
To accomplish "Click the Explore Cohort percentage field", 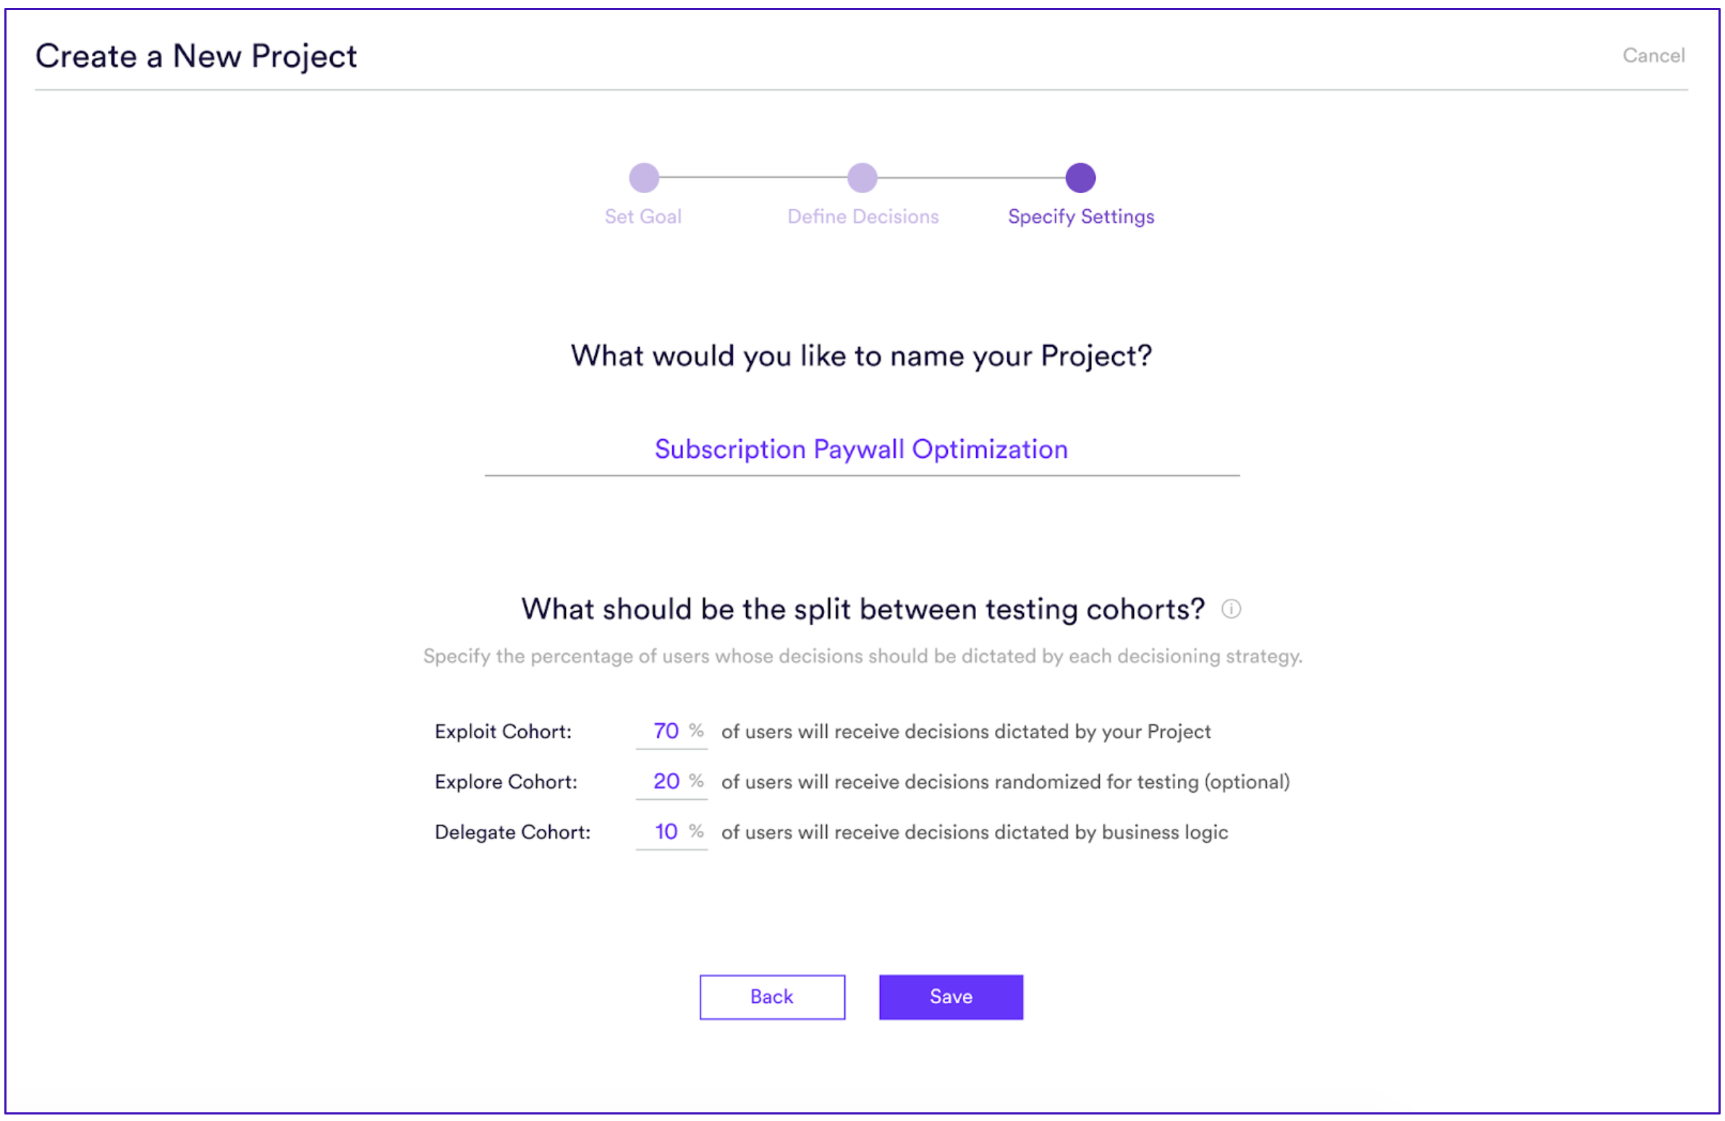I will click(671, 781).
